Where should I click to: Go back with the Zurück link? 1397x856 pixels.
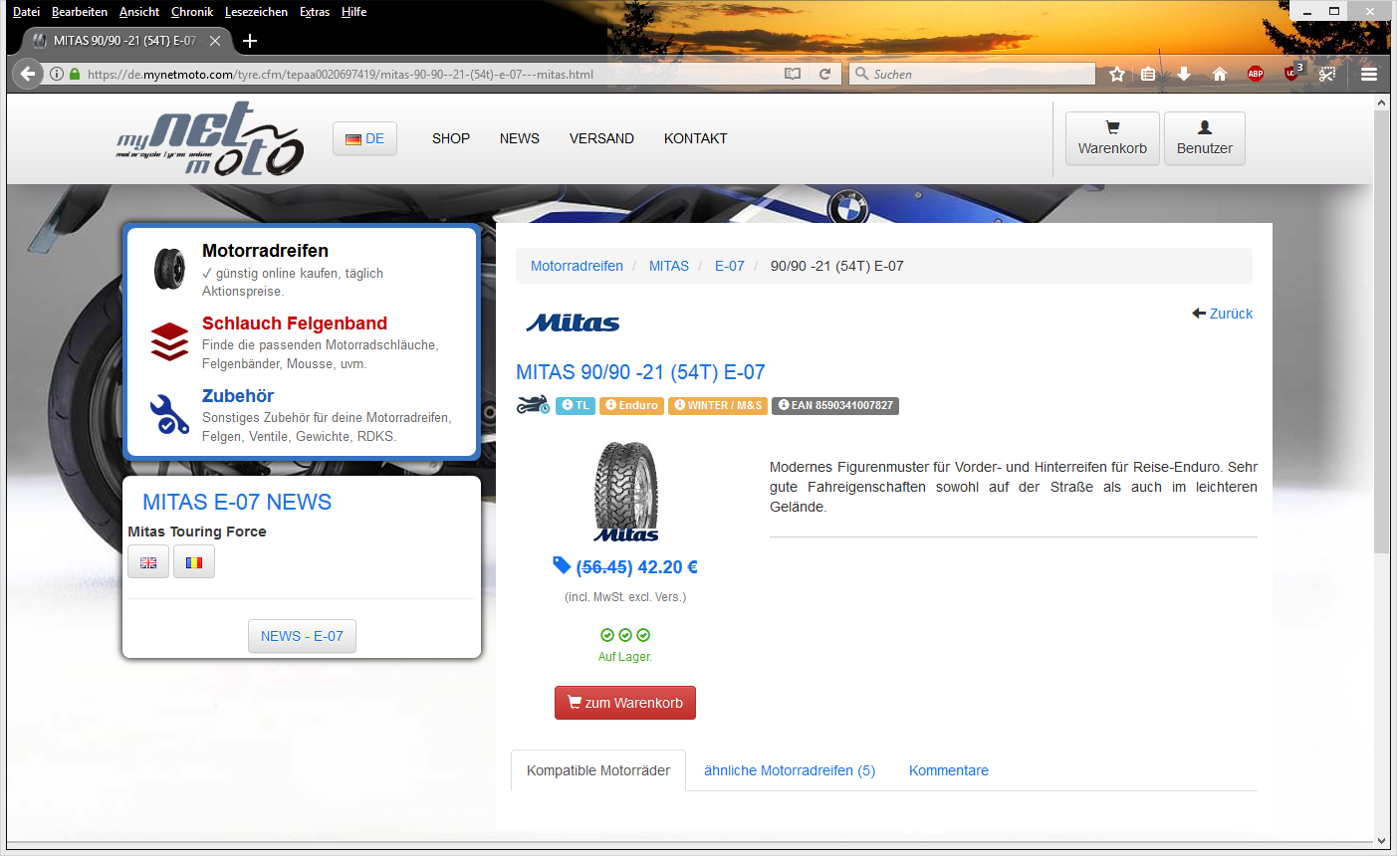point(1223,314)
